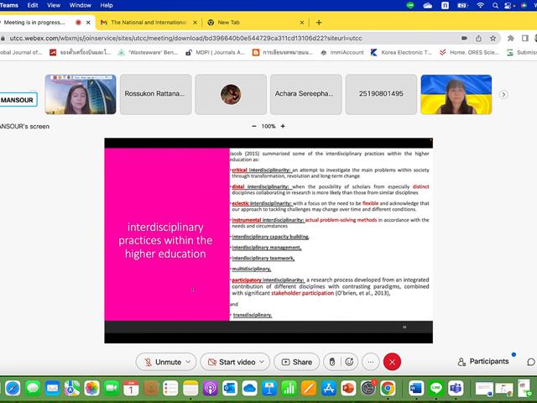This screenshot has height=403, width=537.
Task: Expand the audio options arrow beside Unmute
Action: 188,362
